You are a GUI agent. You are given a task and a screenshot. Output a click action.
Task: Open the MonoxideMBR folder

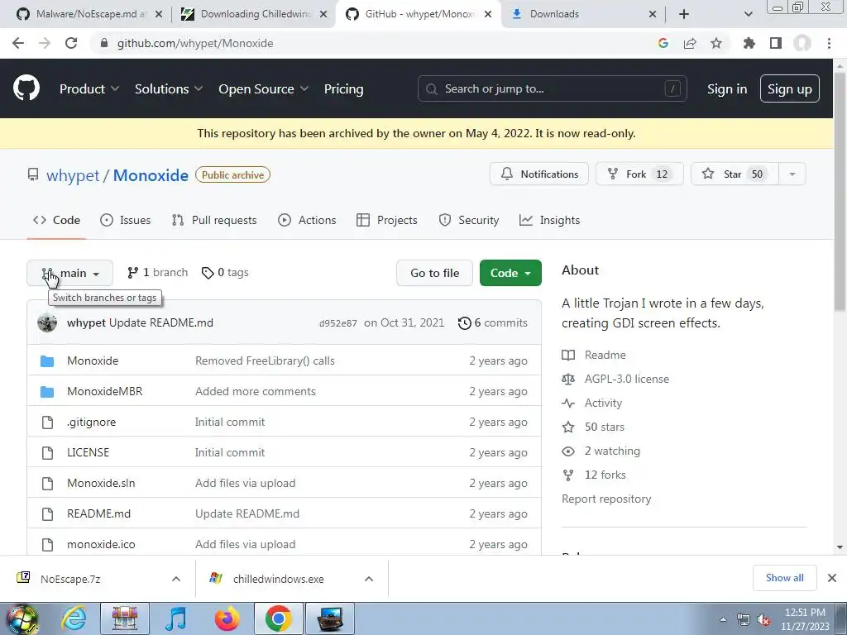coord(105,391)
